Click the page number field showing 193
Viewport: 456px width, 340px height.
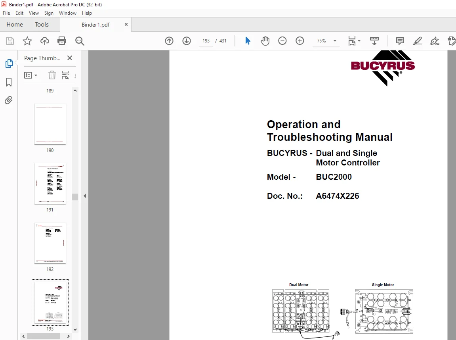(x=206, y=41)
